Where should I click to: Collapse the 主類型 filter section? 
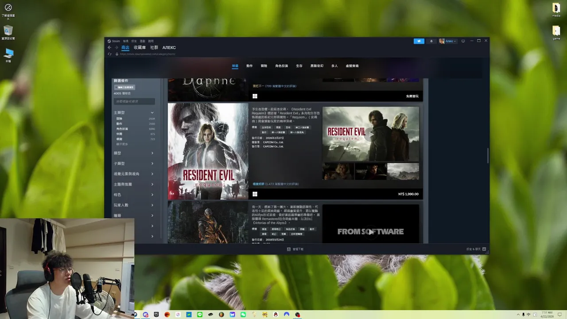point(134,113)
